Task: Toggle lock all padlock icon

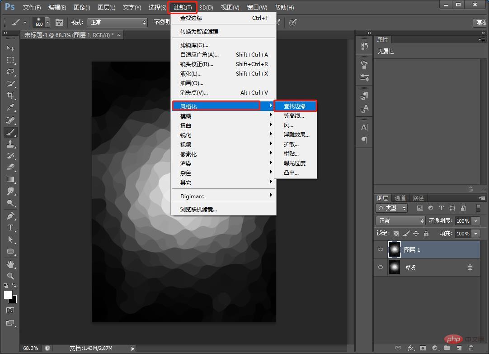Action: [x=426, y=234]
